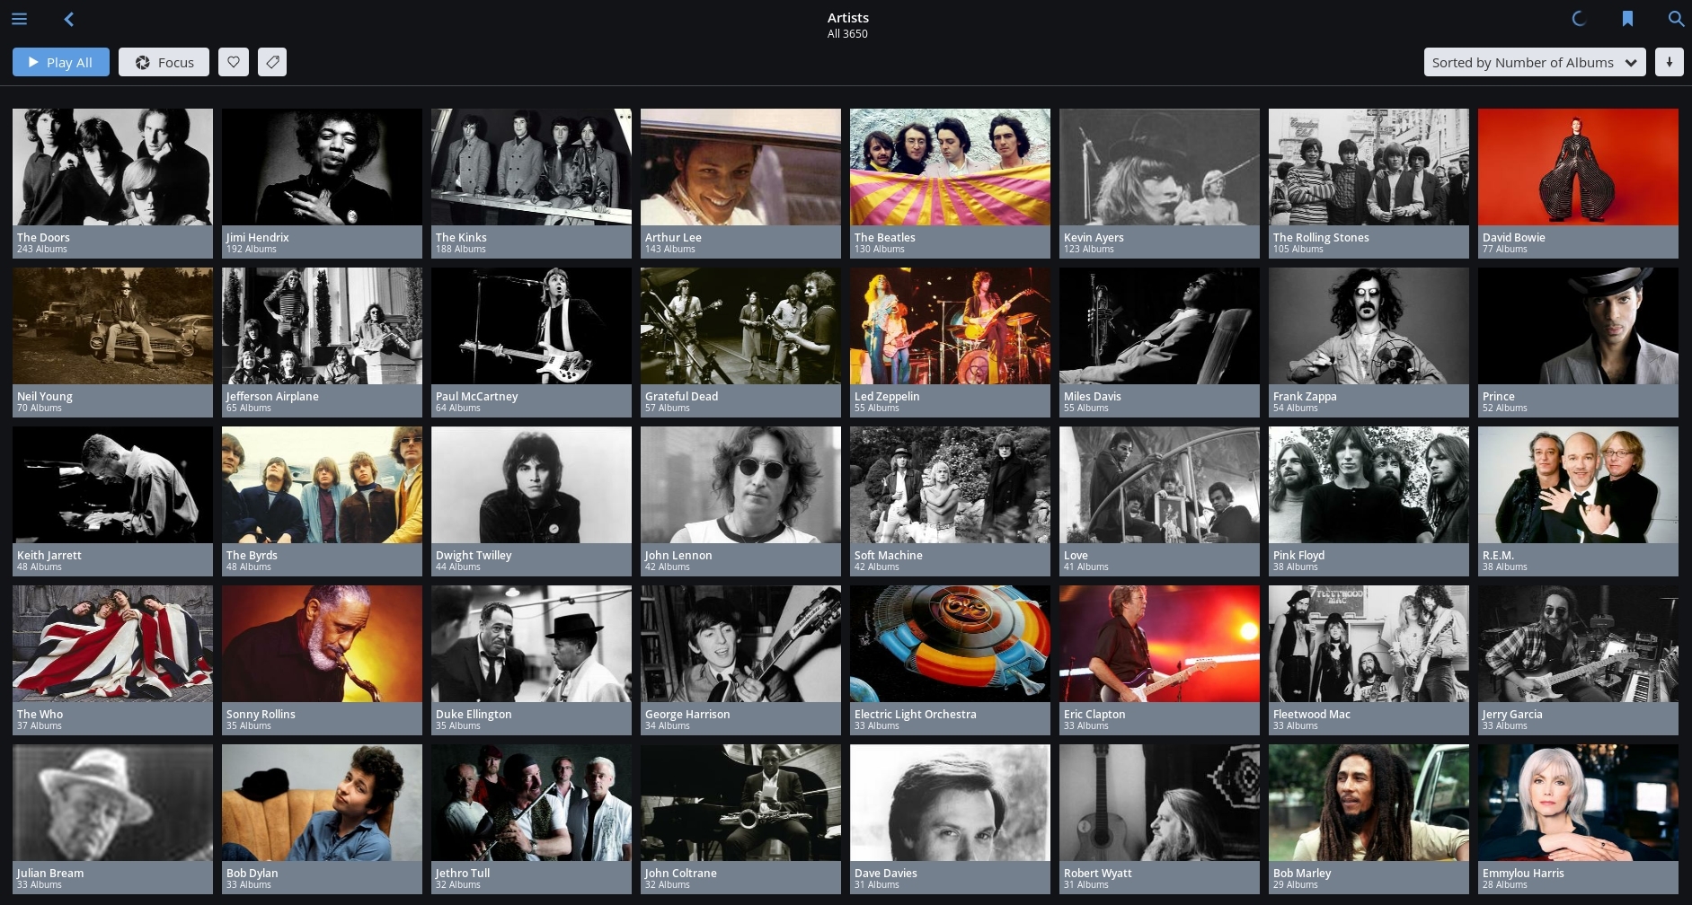Select The Kinks artist card
This screenshot has width=1692, height=905.
(x=531, y=183)
